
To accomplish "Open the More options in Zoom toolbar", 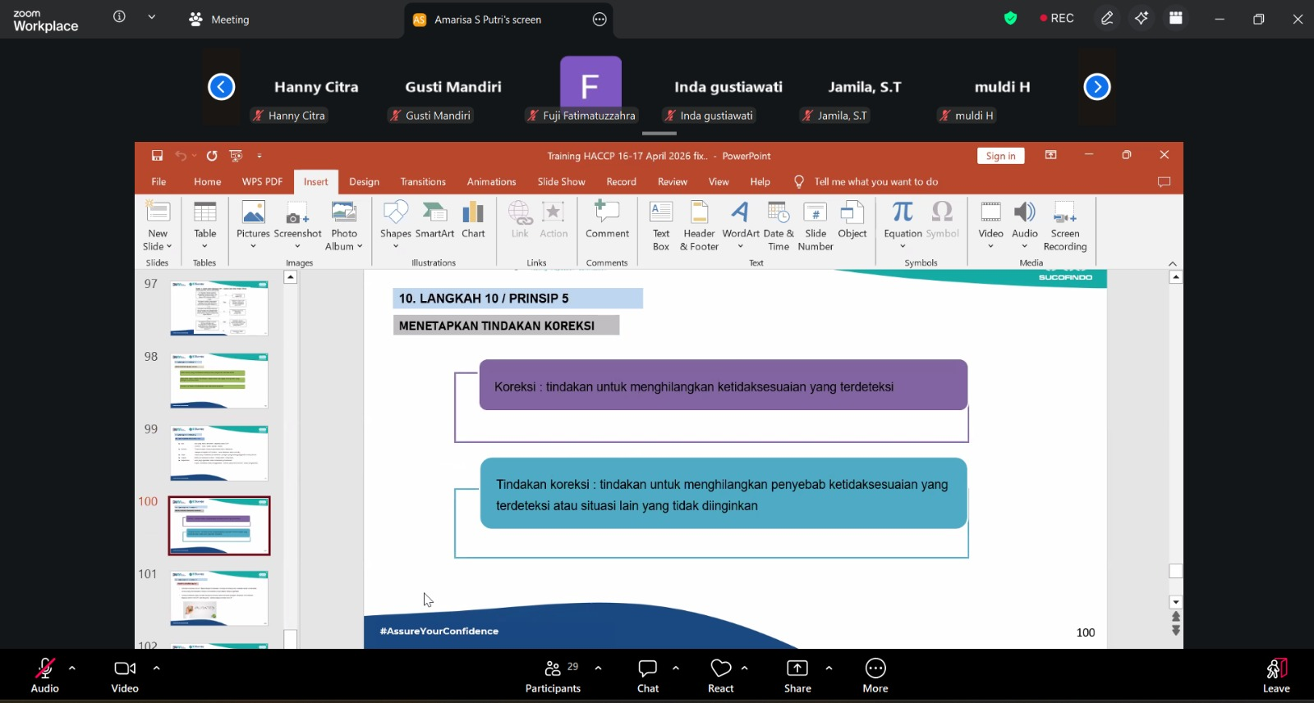I will (x=875, y=676).
